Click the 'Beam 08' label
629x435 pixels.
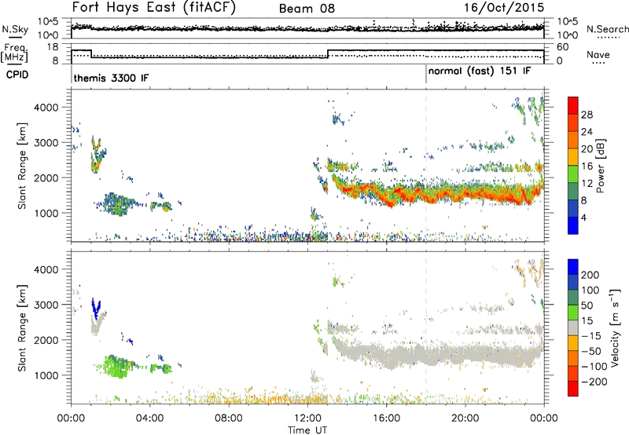click(x=307, y=9)
